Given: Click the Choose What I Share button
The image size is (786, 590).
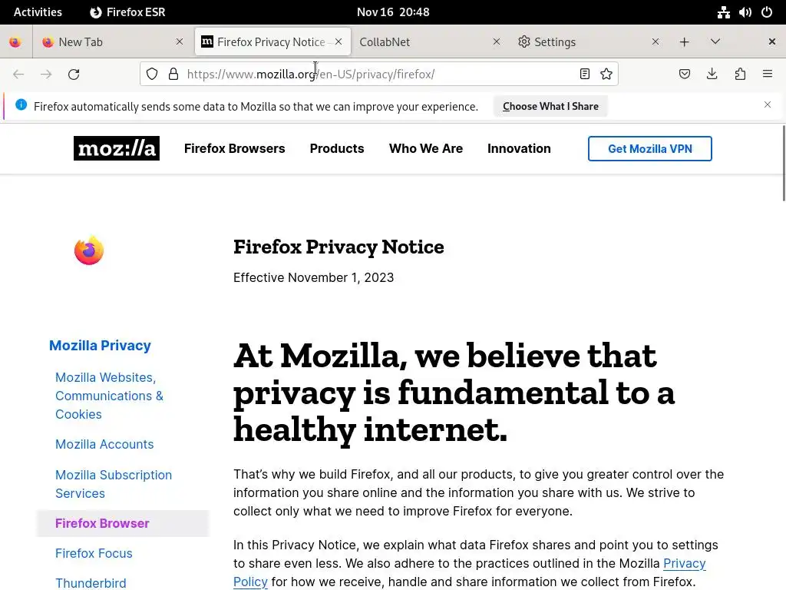Looking at the screenshot, I should point(550,106).
